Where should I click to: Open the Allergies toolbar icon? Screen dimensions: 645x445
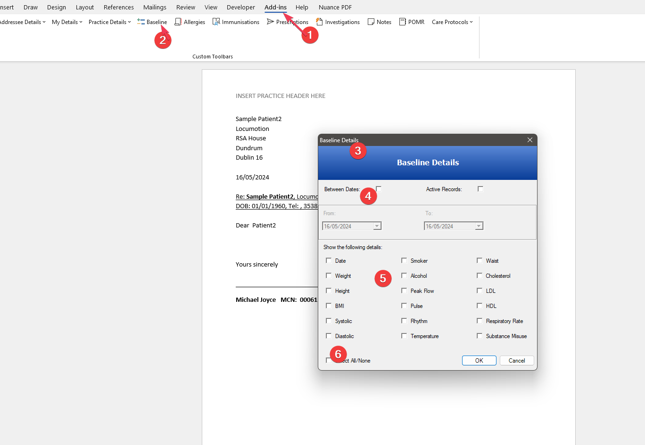pos(178,22)
